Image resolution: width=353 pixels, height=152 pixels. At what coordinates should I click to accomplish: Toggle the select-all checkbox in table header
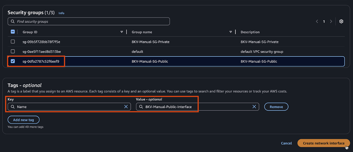pyautogui.click(x=13, y=32)
